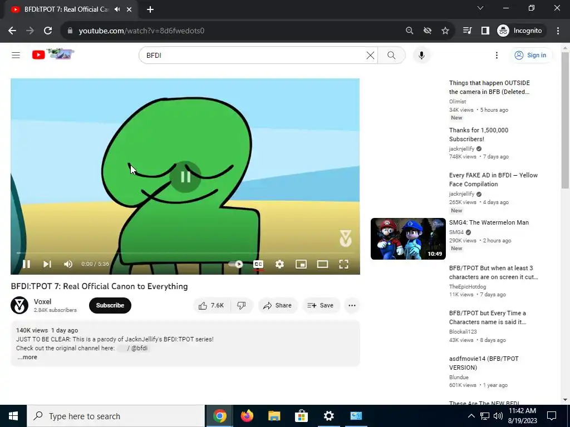Click the TheEpicHotdog channel name
The height and width of the screenshot is (427, 570).
[468, 286]
